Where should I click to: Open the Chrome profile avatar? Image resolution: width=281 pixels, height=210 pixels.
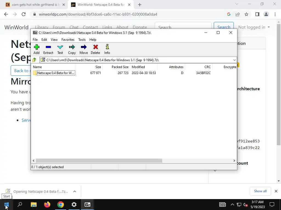coord(266,14)
